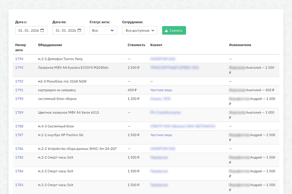The width and height of the screenshot is (292, 194).
Task: Open act number 1791
Action: (19, 90)
